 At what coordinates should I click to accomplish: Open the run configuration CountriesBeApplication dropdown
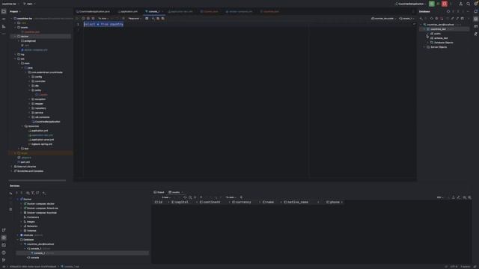pyautogui.click(x=410, y=4)
